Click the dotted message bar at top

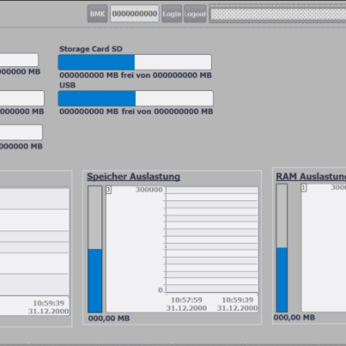coord(278,13)
